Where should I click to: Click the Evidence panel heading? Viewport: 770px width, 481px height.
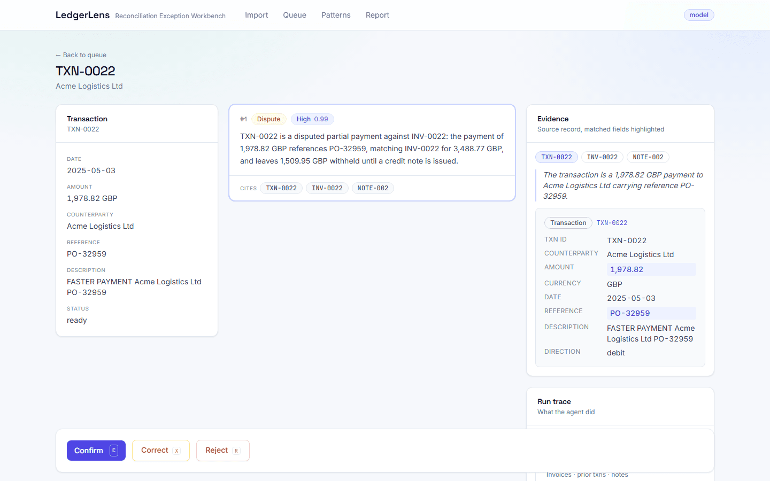(553, 119)
